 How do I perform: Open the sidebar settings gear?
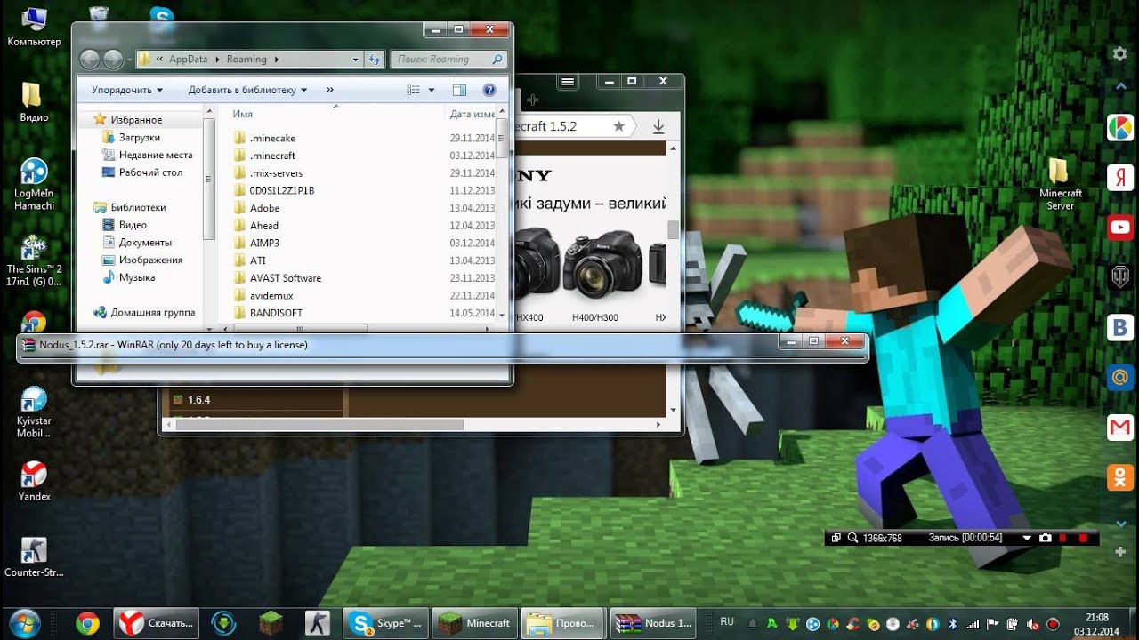pos(1120,54)
